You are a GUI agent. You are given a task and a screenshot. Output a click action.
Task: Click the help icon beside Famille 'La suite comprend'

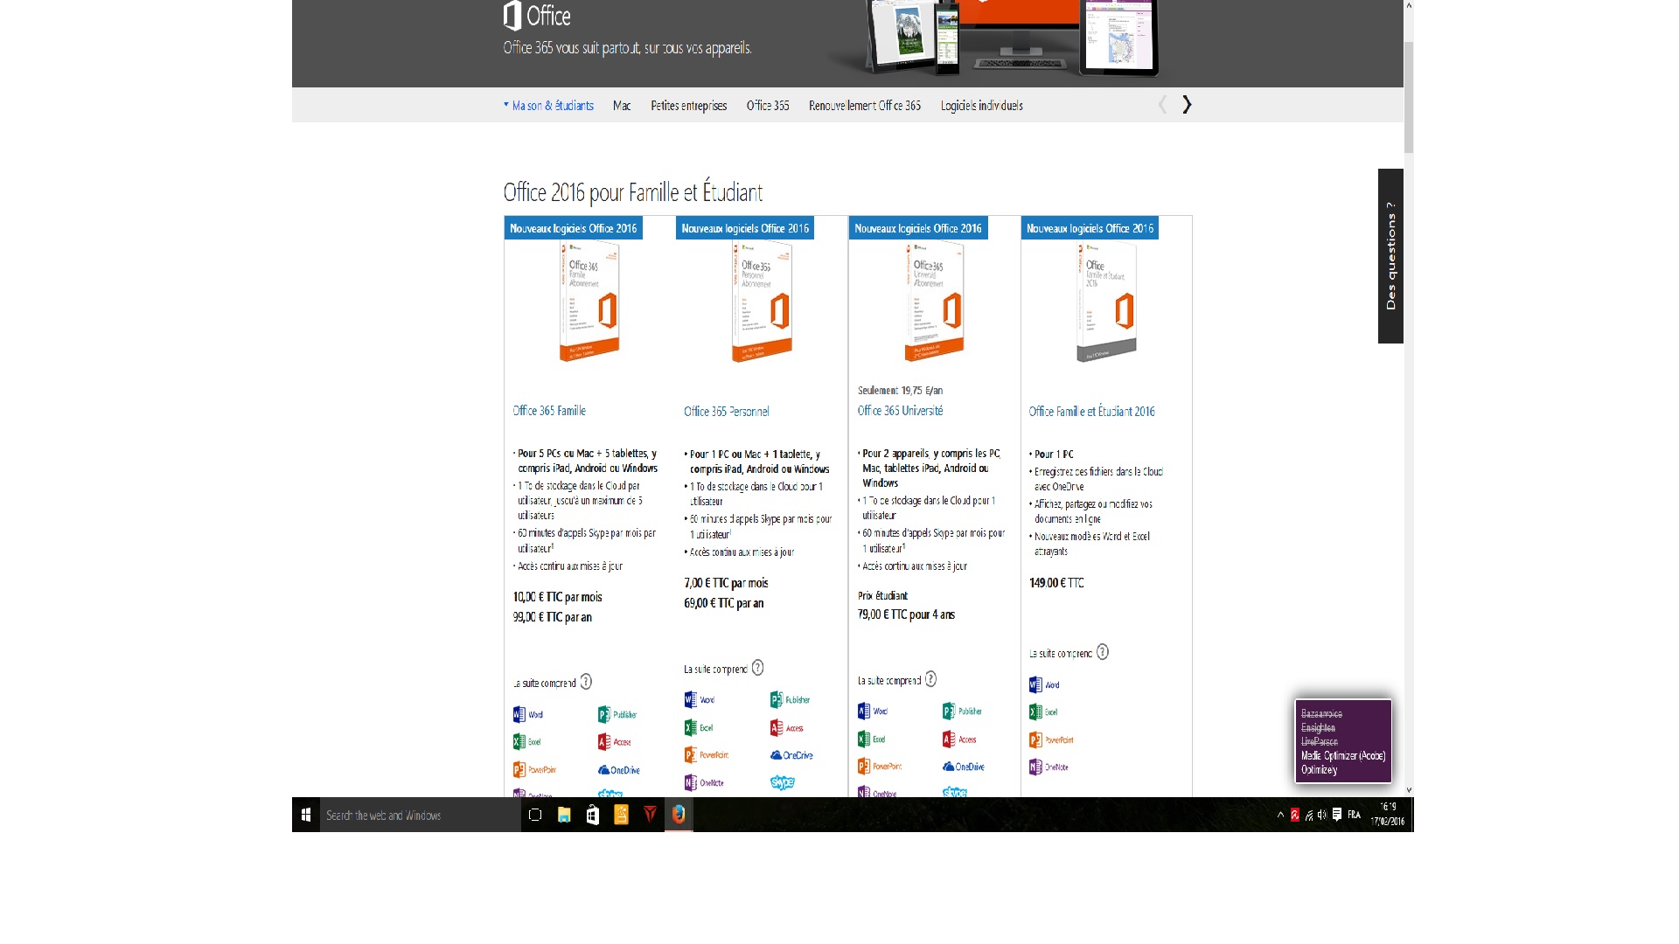point(586,682)
